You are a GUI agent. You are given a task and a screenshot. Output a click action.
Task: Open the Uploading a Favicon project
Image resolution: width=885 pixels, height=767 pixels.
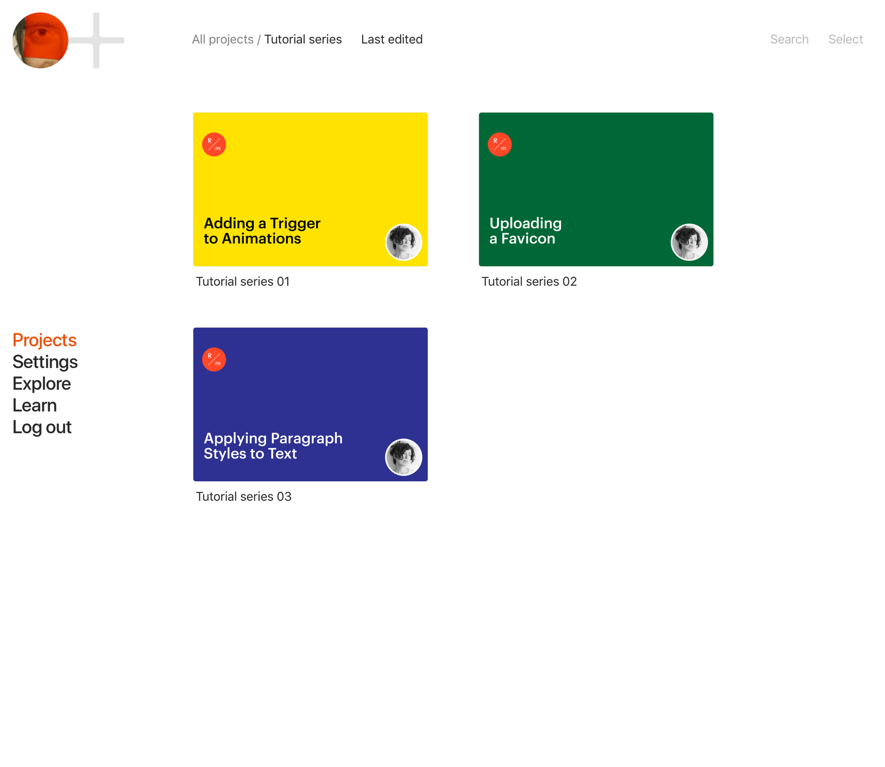point(596,189)
